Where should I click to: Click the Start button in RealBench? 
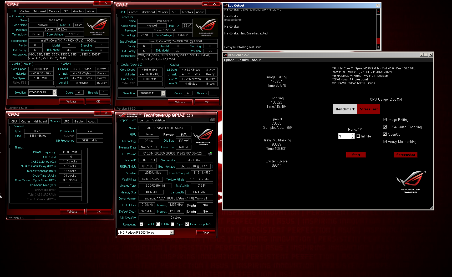pos(356,155)
